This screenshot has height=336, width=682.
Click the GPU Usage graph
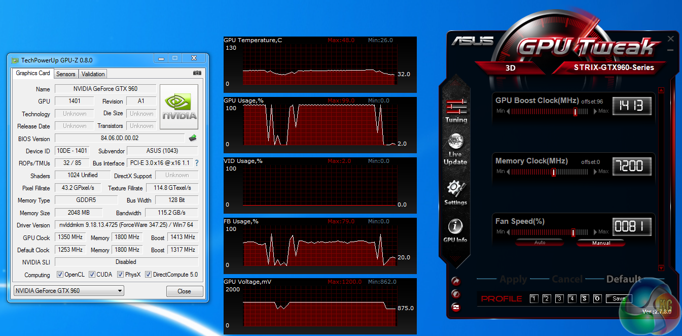[320, 124]
